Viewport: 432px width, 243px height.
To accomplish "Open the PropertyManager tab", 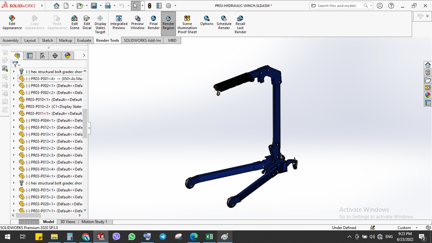I will (30, 56).
